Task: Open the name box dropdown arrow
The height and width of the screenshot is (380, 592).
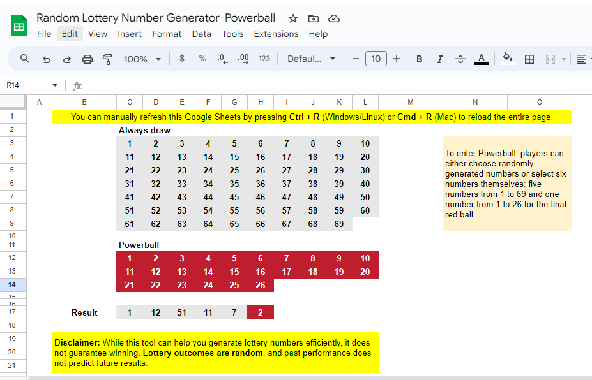Action: click(x=55, y=85)
